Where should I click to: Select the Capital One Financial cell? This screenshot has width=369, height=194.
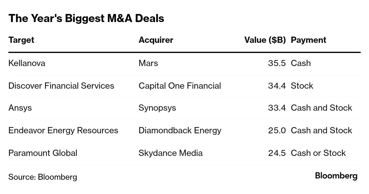180,86
